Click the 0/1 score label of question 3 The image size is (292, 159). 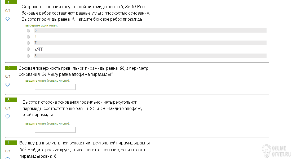click(x=8, y=108)
